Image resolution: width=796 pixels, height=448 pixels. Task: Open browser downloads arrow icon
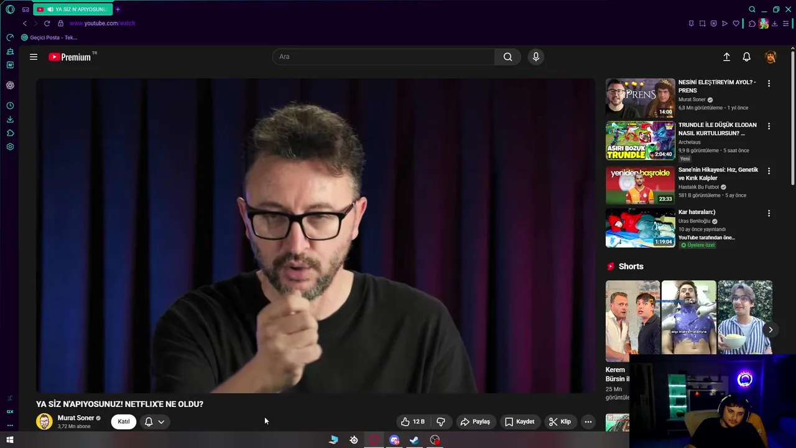point(774,24)
